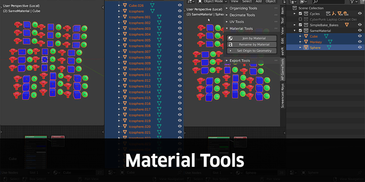Open the Object Mode dropdown
Viewport: 365px width, 182px height.
(213, 1)
